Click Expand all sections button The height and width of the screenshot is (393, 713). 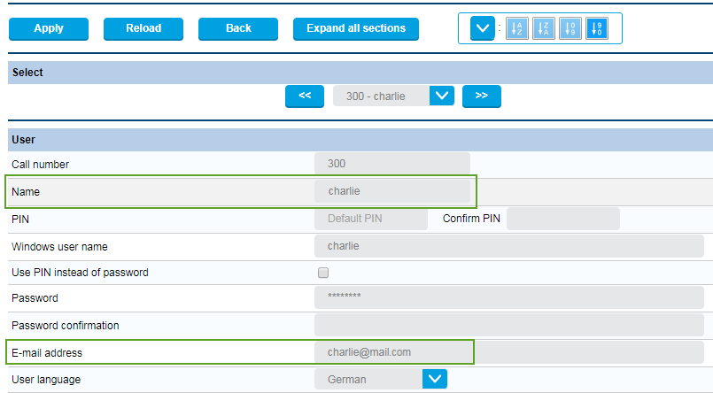(x=356, y=28)
